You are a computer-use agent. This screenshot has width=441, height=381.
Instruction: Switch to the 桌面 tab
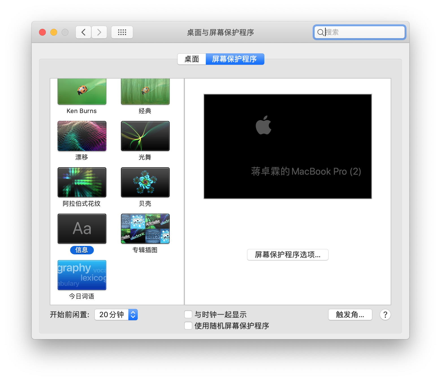click(192, 59)
